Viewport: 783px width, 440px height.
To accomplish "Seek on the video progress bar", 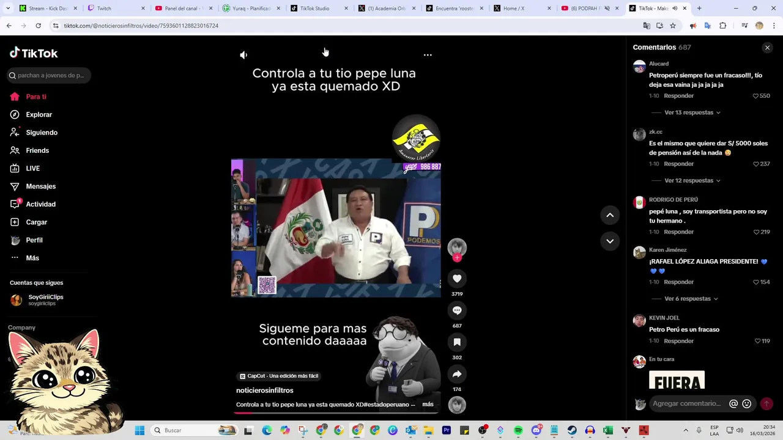I will tap(336, 413).
